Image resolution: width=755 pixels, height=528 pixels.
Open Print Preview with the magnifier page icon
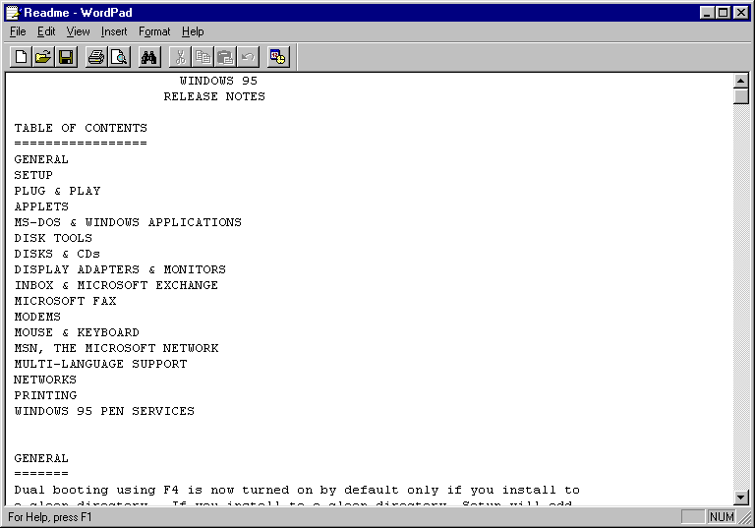[x=119, y=57]
